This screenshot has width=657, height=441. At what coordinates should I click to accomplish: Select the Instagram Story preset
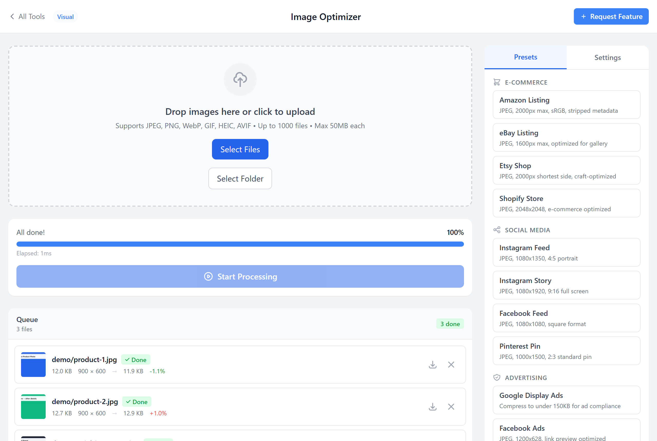coord(566,285)
